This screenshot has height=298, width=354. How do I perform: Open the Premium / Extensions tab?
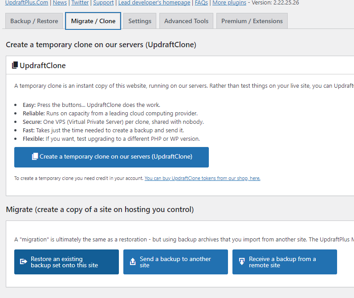tap(252, 21)
